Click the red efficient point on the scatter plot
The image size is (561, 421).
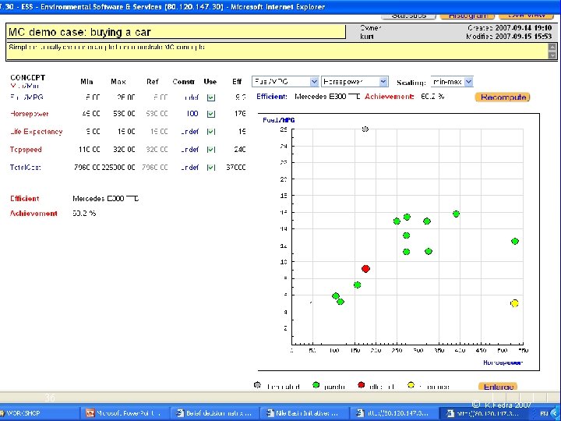365,268
